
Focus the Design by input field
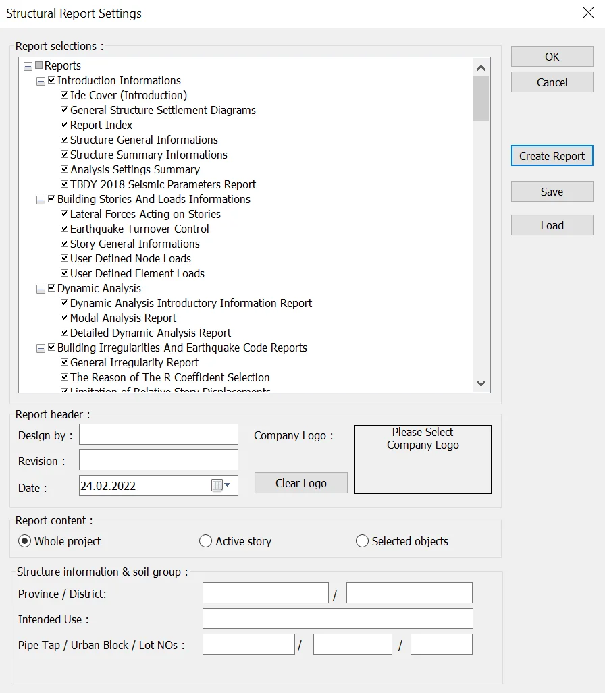coord(159,435)
